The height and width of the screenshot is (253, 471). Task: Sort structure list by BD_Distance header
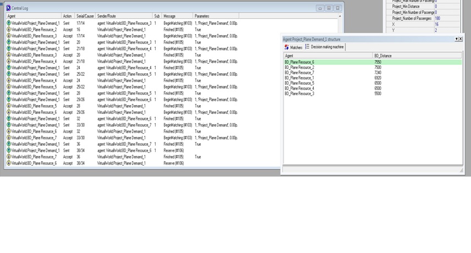pyautogui.click(x=417, y=56)
